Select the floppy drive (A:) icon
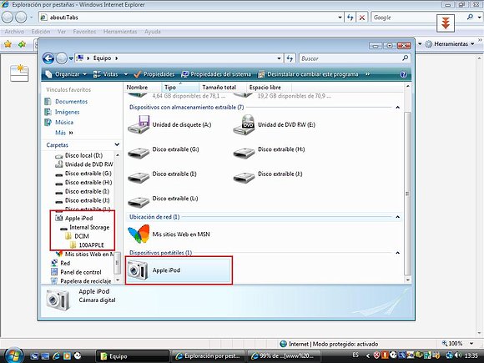The image size is (484, 363). point(139,124)
